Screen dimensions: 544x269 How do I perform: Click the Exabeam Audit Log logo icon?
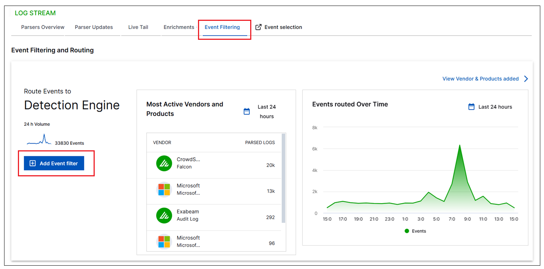(x=164, y=215)
